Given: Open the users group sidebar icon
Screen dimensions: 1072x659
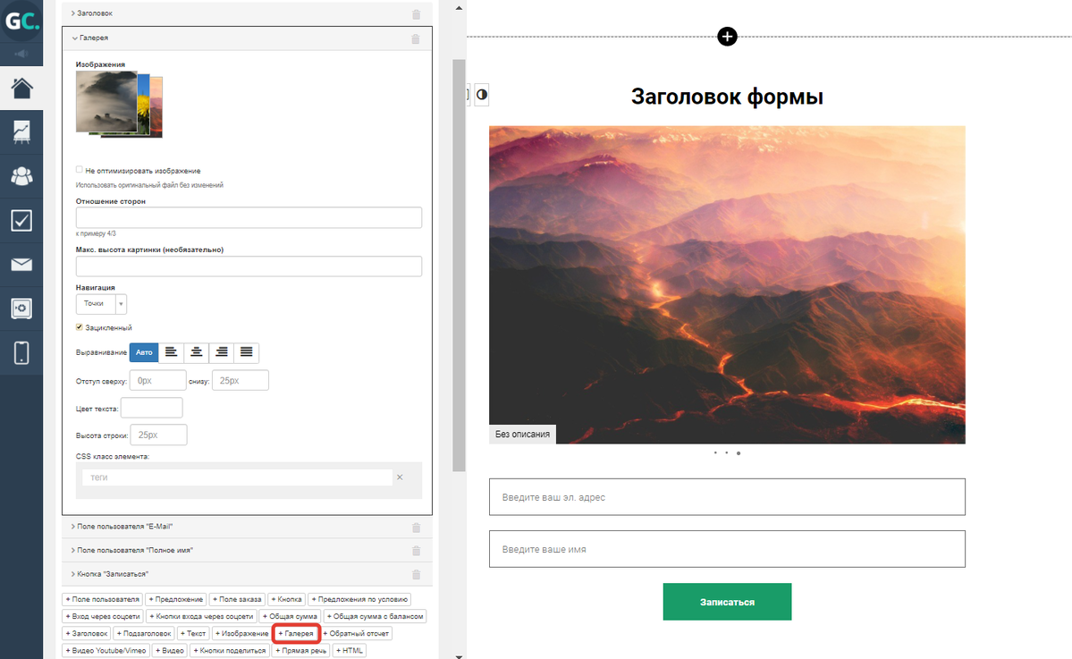Looking at the screenshot, I should (21, 176).
